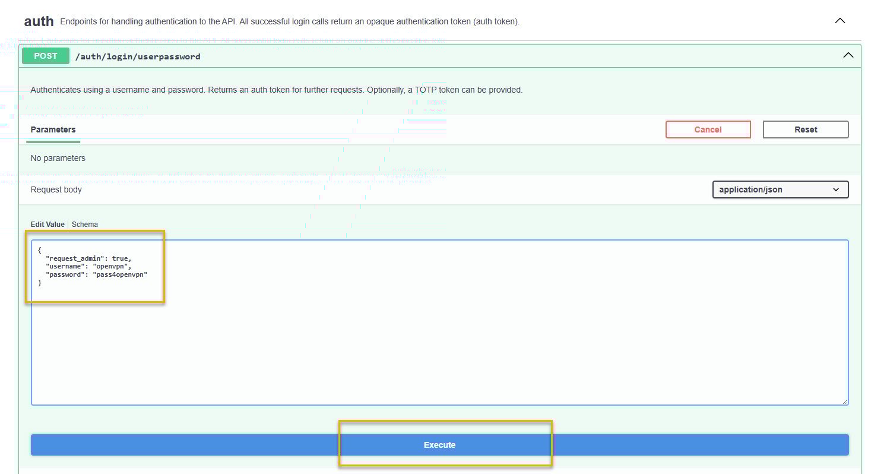Cancel the try-it-out mode
The width and height of the screenshot is (887, 474).
(x=708, y=129)
